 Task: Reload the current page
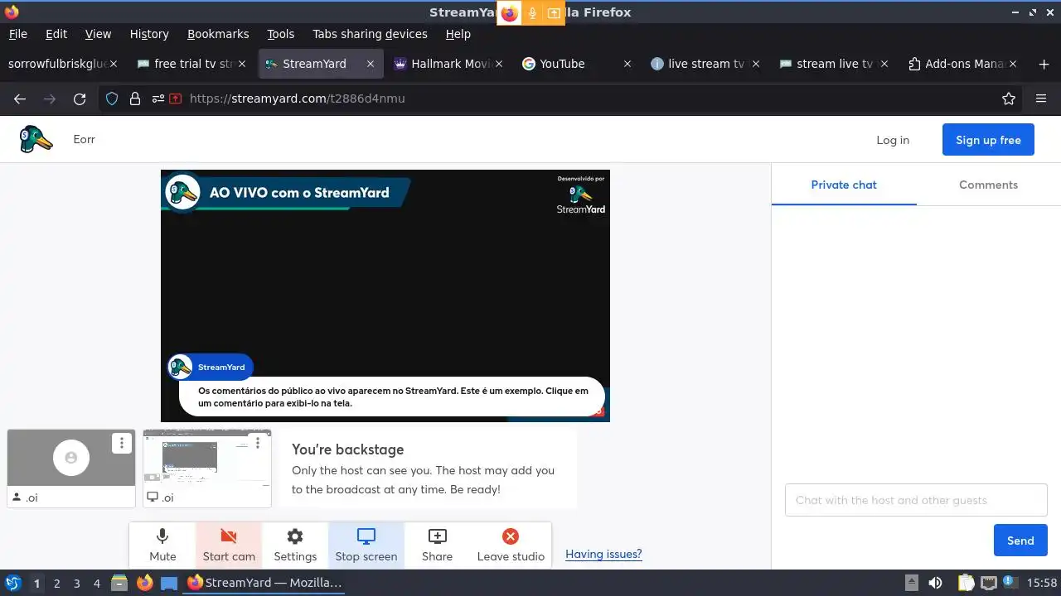pyautogui.click(x=80, y=99)
